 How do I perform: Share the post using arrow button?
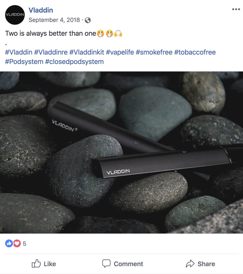pos(200,264)
